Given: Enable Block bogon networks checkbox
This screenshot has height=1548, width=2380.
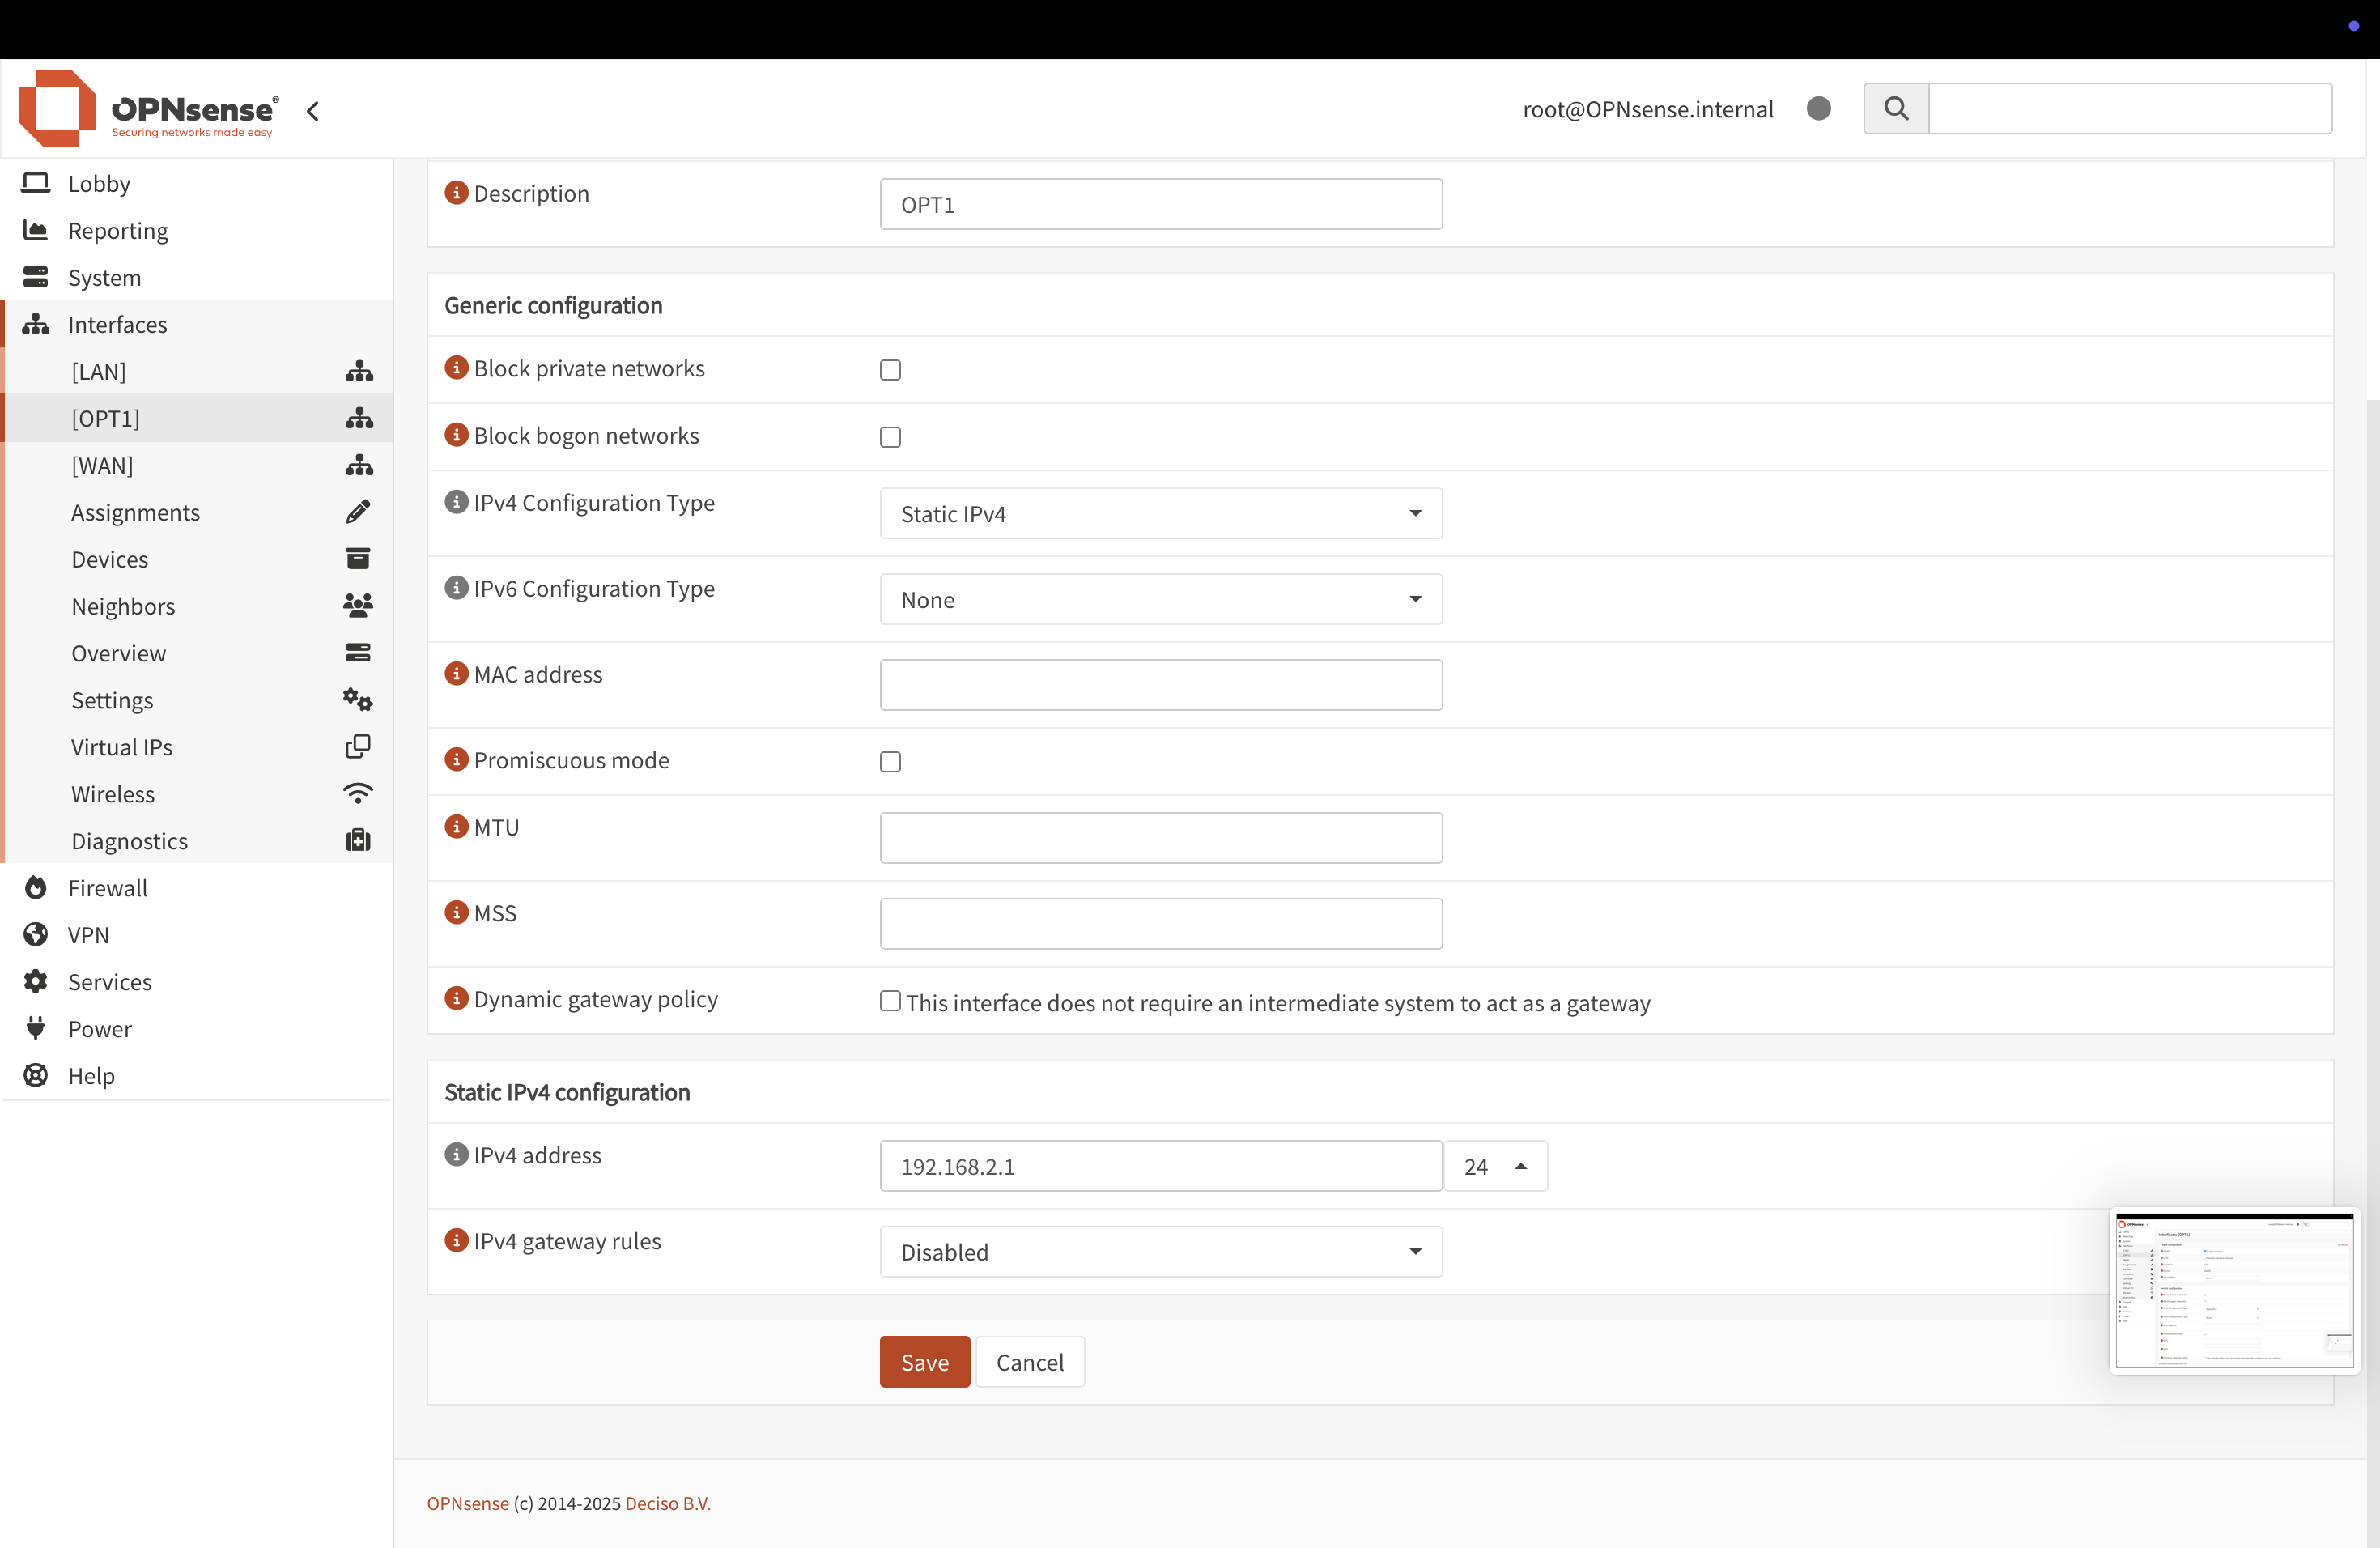Looking at the screenshot, I should (x=890, y=437).
